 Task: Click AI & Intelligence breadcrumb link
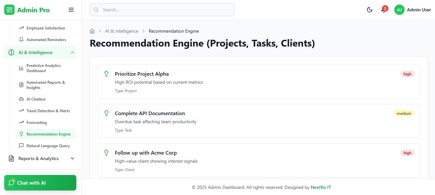point(122,31)
